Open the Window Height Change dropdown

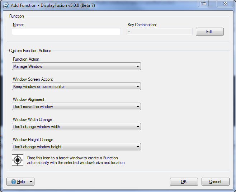(76, 147)
